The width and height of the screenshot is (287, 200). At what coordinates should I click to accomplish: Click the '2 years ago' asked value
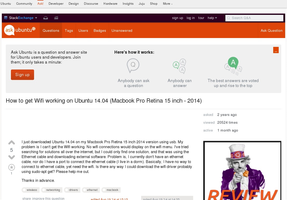click(x=227, y=115)
